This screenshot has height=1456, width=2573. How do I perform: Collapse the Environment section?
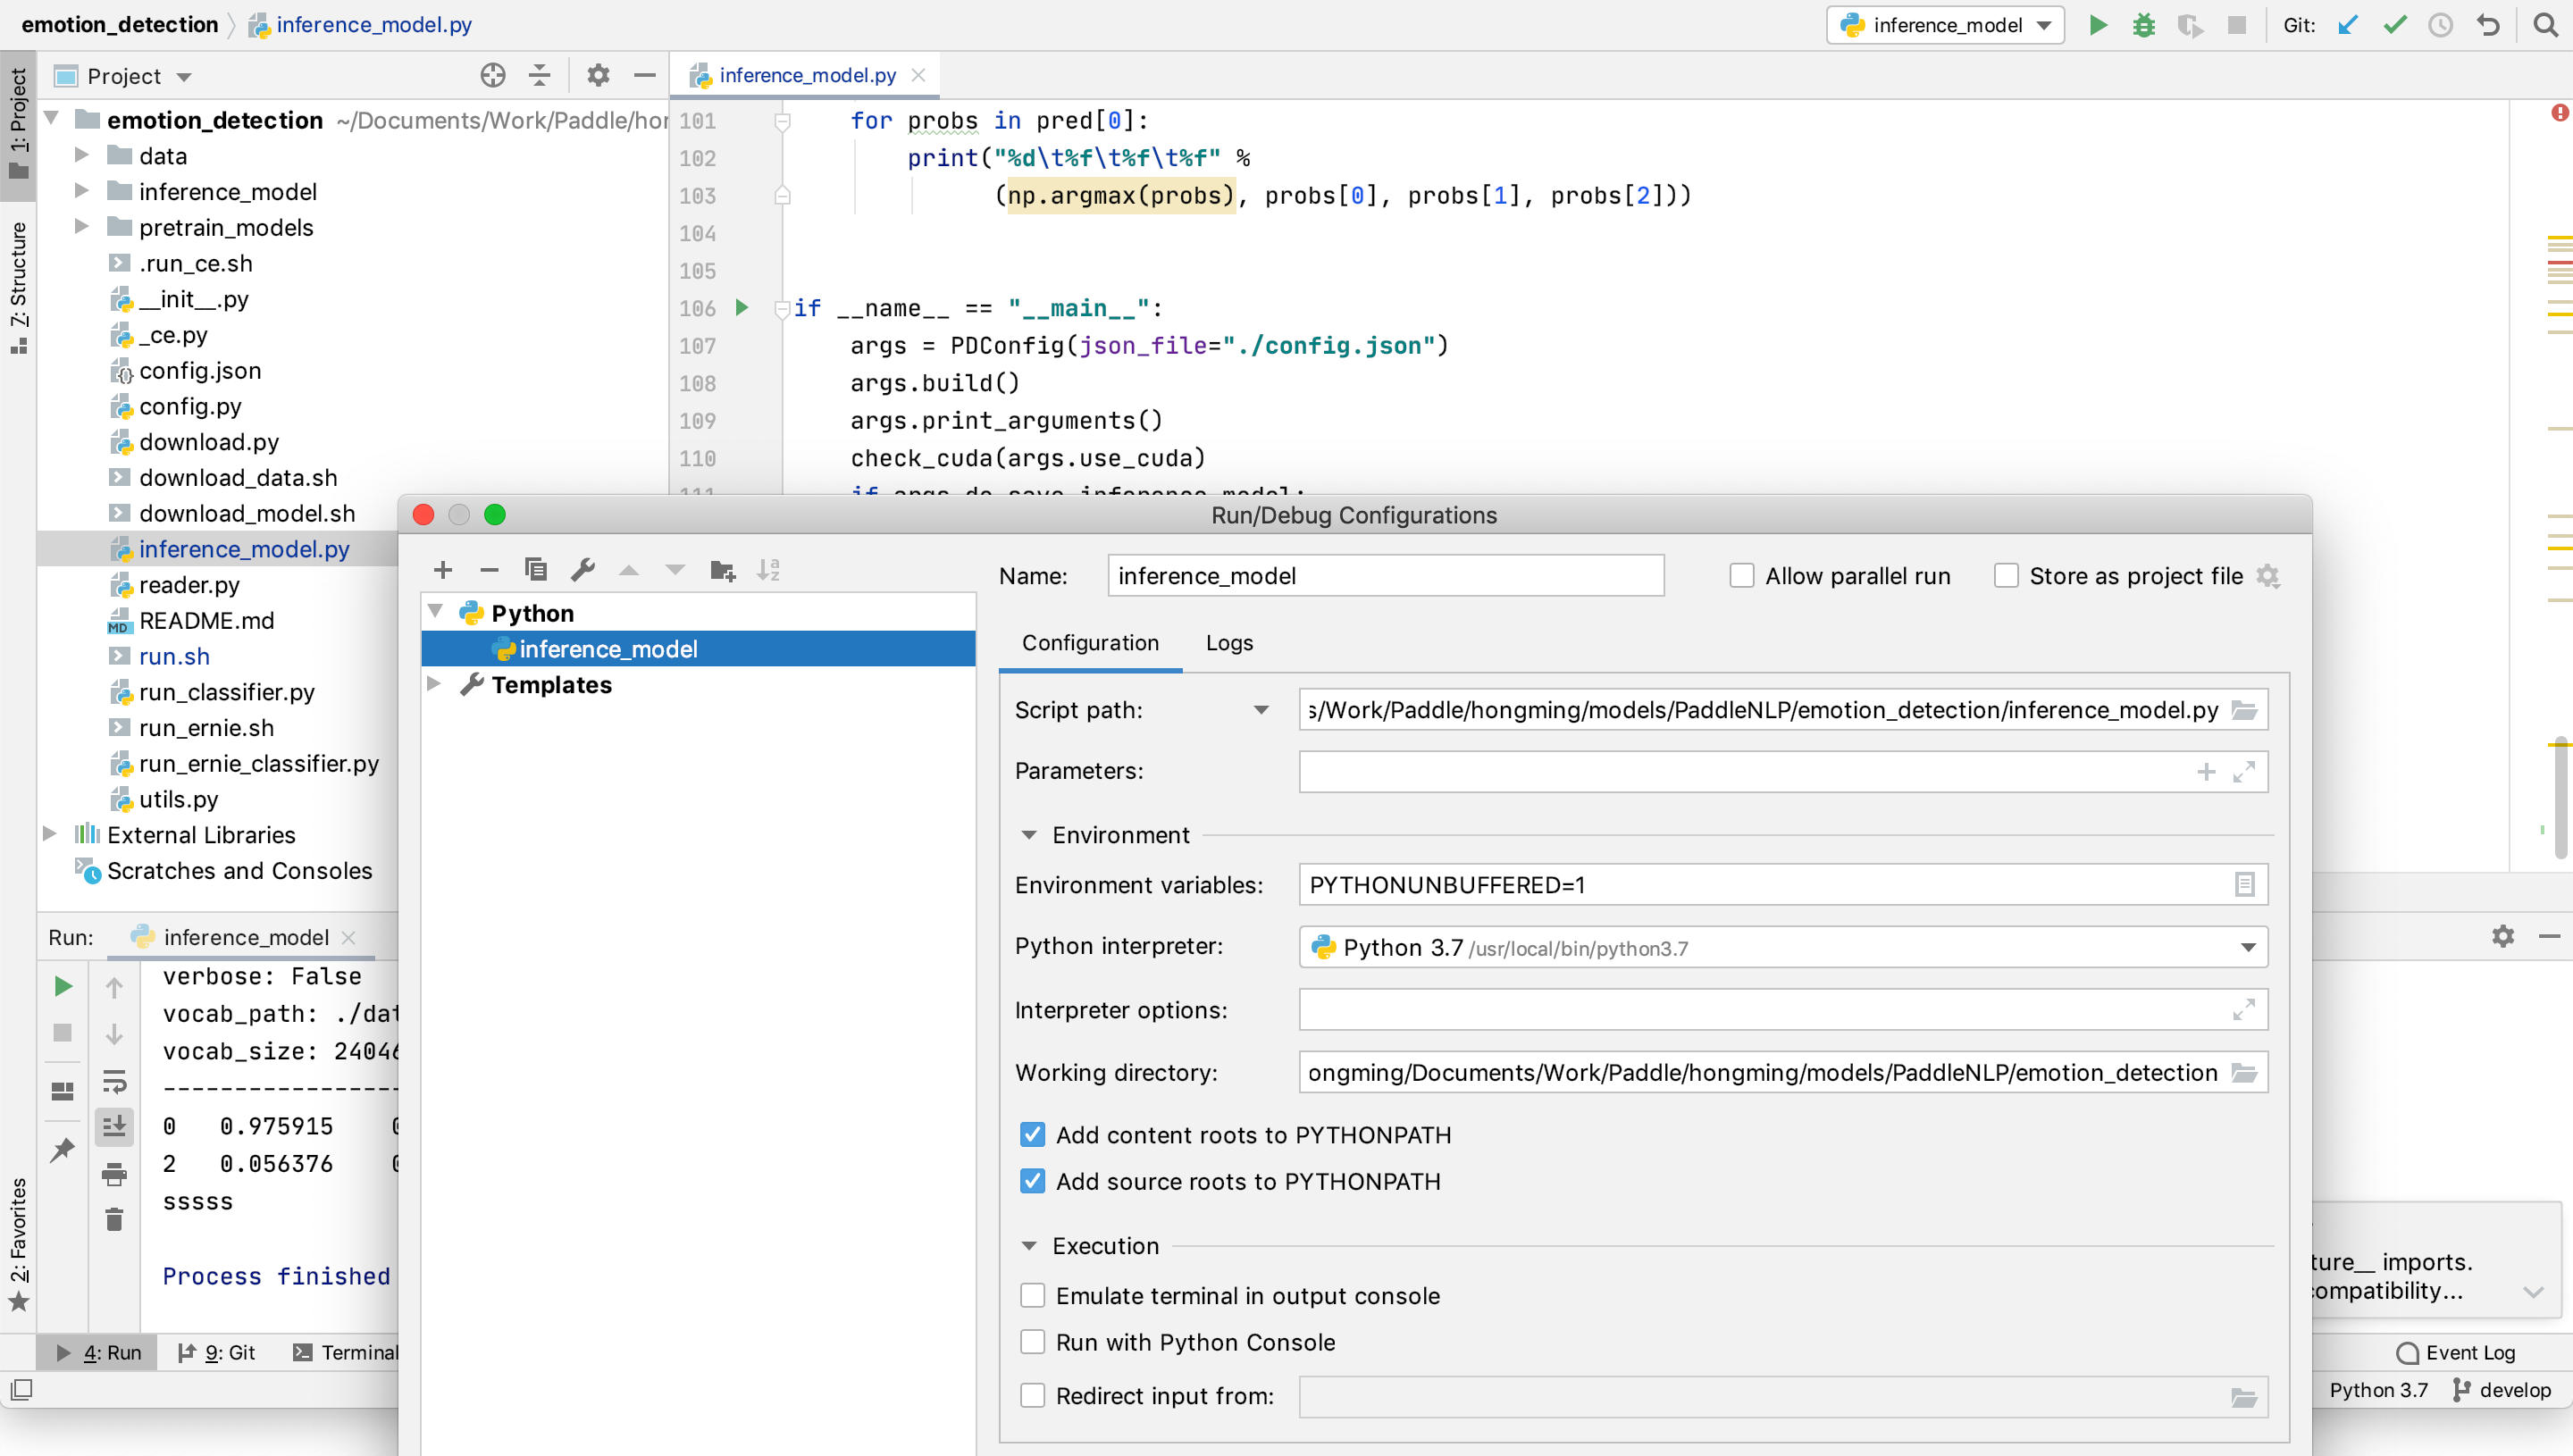coord(1028,835)
